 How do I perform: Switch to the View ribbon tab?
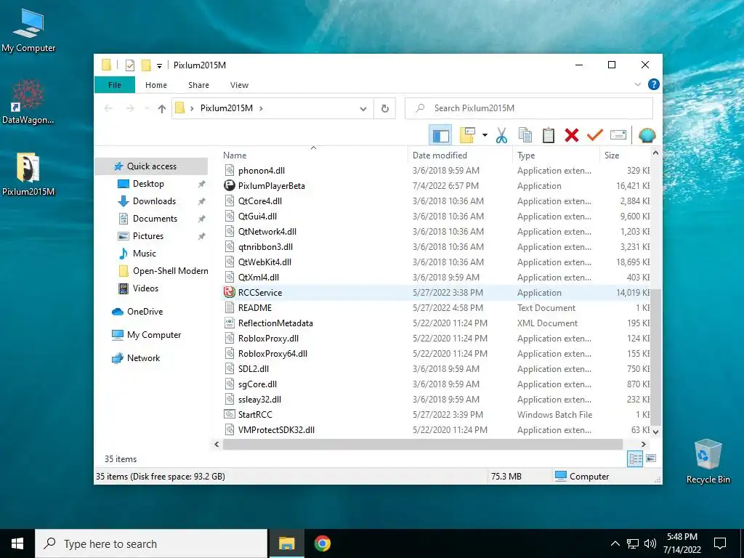click(x=239, y=85)
